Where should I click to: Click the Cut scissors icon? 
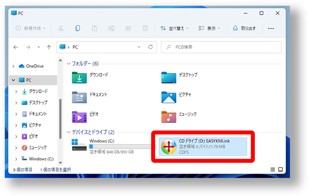(x=61, y=28)
